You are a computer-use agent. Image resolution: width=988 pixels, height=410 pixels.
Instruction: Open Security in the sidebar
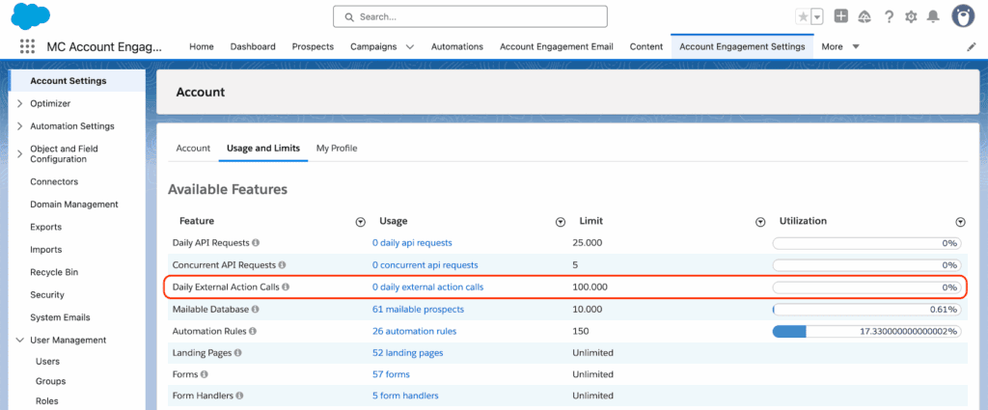[47, 295]
